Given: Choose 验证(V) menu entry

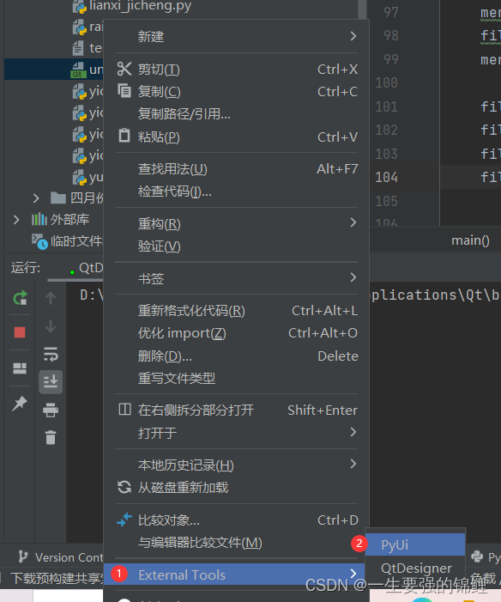Looking at the screenshot, I should point(236,246).
